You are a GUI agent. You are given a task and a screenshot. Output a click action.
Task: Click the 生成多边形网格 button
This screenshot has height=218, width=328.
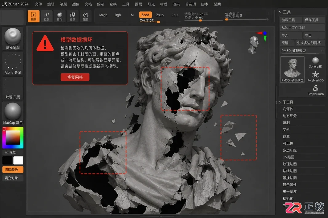click(x=310, y=43)
